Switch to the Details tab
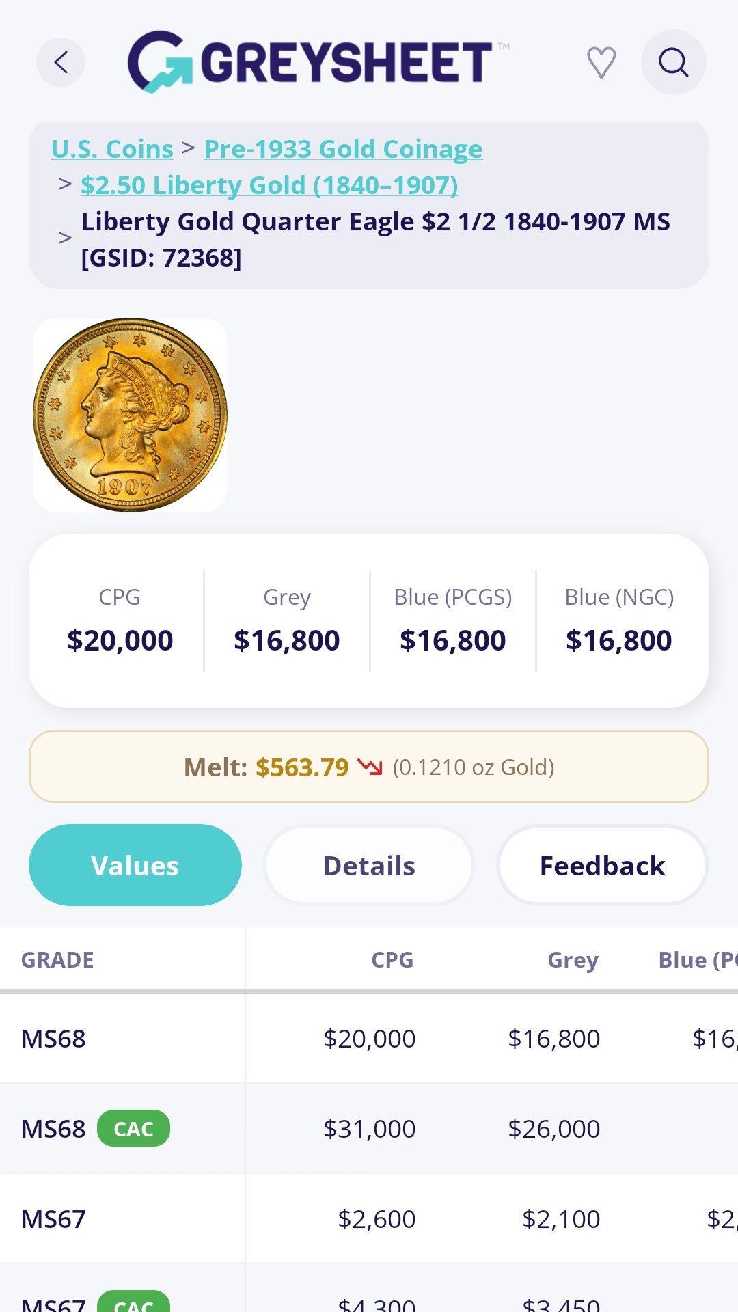 click(x=369, y=865)
